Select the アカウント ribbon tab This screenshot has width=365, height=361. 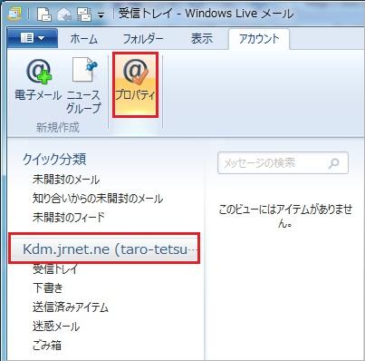[259, 39]
